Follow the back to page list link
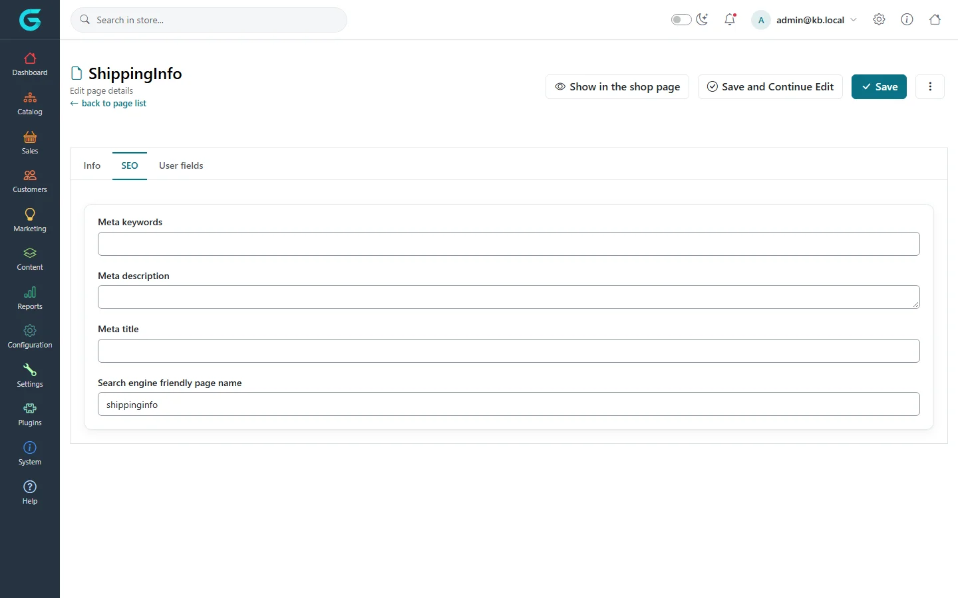Image resolution: width=958 pixels, height=598 pixels. tap(108, 104)
